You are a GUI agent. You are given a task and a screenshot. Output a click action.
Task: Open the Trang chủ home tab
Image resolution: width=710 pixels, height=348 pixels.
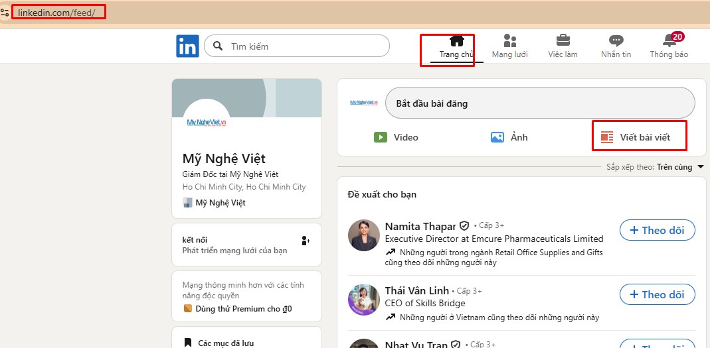point(456,47)
